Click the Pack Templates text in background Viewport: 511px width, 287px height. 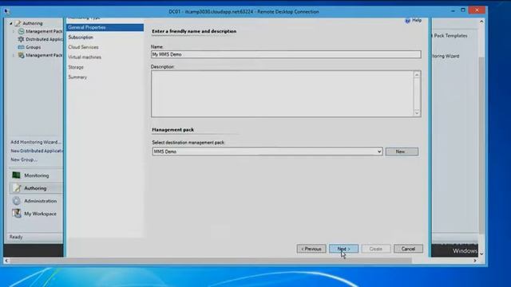[x=450, y=36]
